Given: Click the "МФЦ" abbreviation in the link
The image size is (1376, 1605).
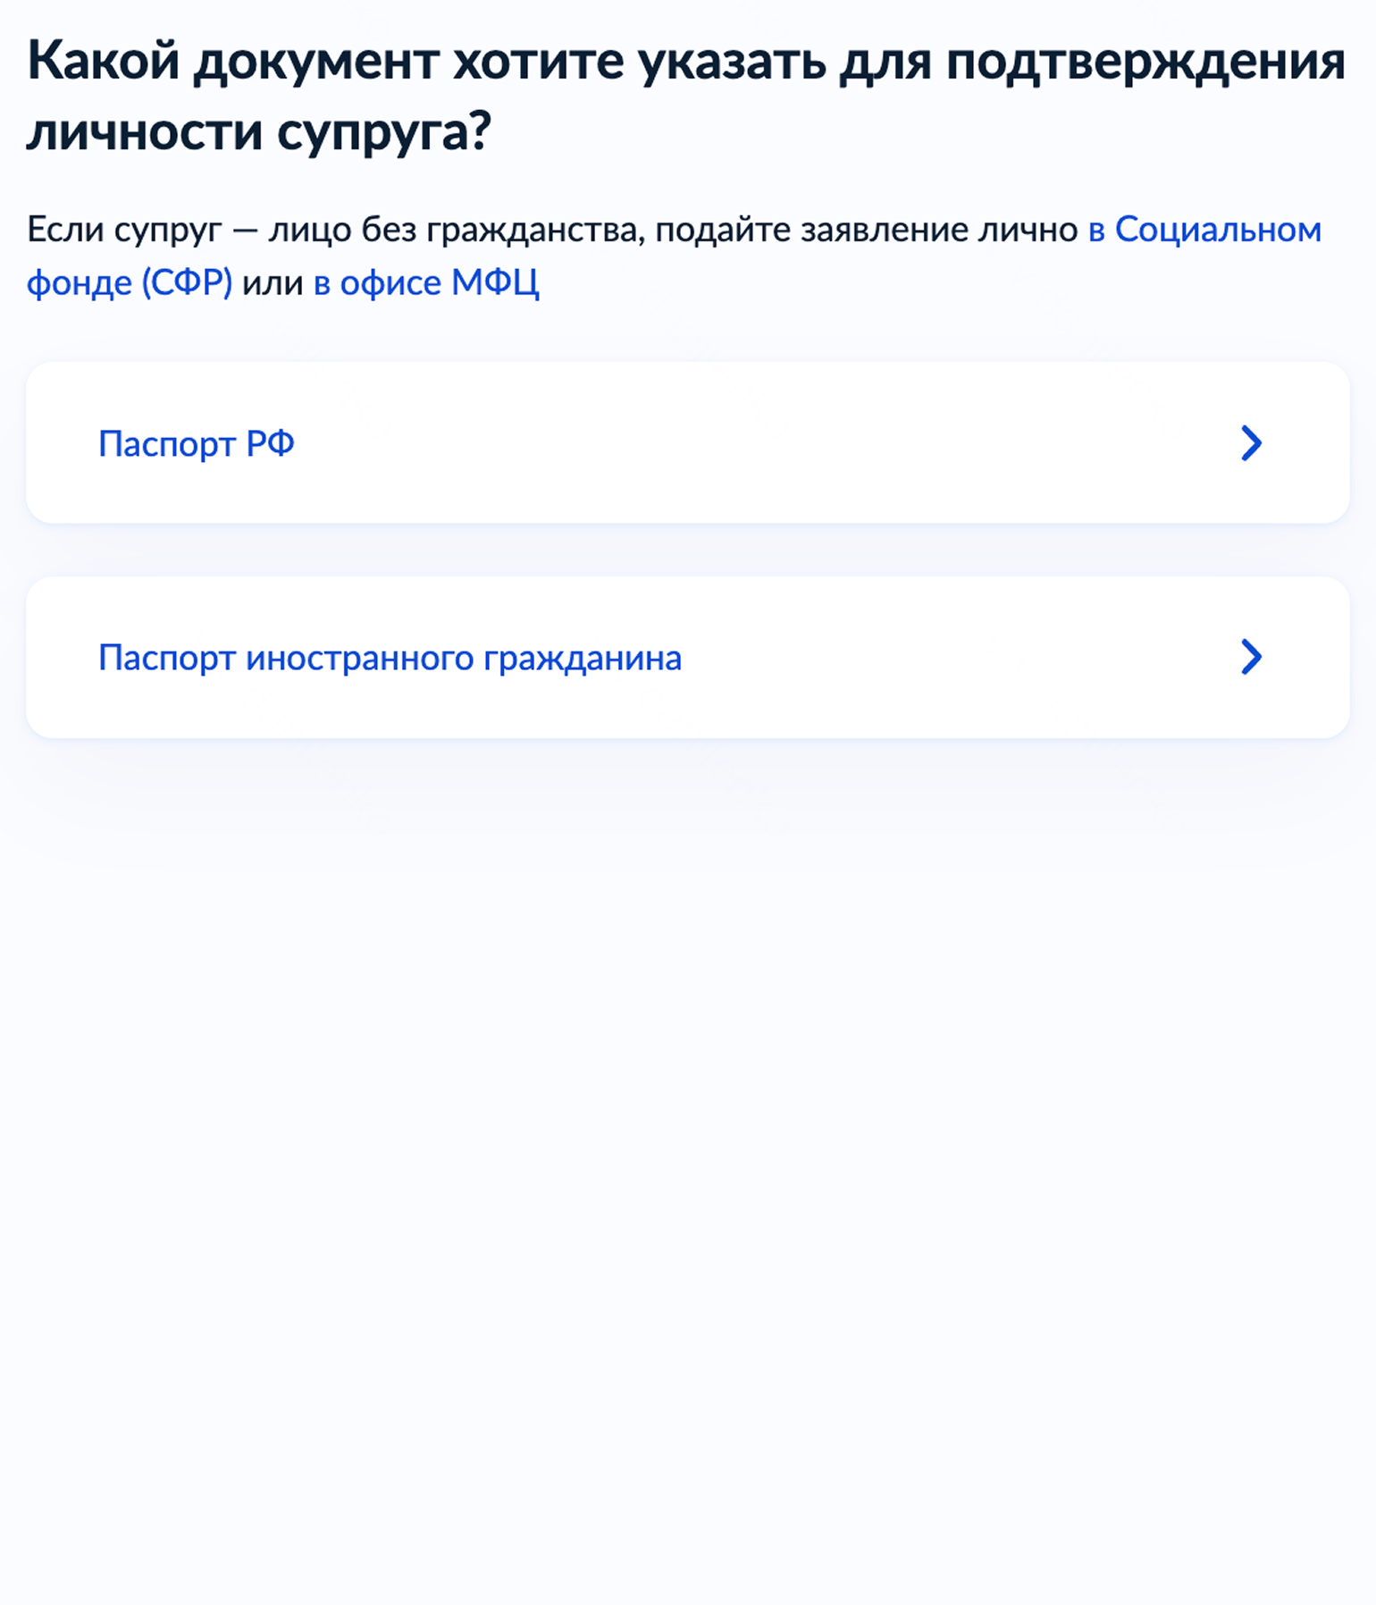Looking at the screenshot, I should coord(495,283).
